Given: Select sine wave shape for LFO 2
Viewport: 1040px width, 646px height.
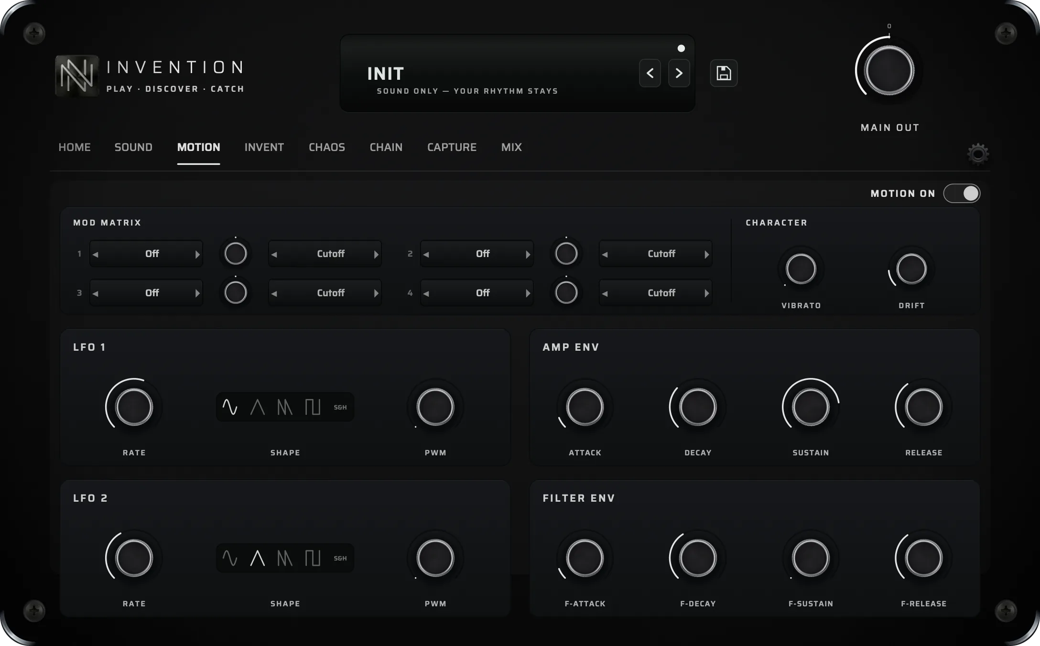Looking at the screenshot, I should (x=230, y=558).
